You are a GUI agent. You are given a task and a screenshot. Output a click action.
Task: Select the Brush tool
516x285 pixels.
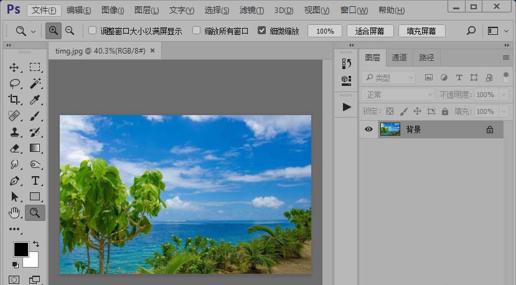[35, 116]
